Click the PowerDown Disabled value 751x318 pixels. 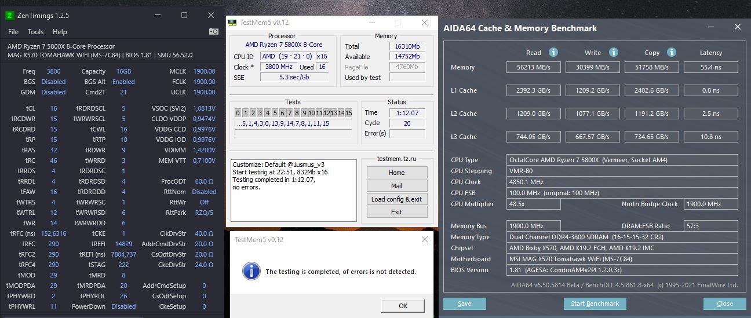(x=123, y=306)
